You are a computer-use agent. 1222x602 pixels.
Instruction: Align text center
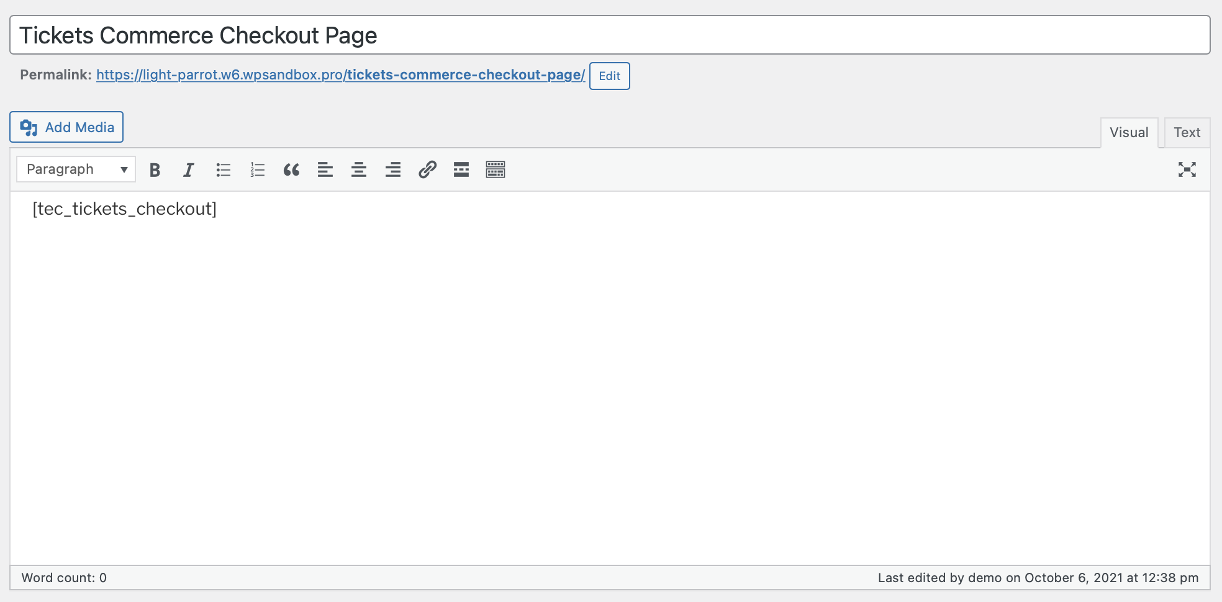pyautogui.click(x=359, y=169)
